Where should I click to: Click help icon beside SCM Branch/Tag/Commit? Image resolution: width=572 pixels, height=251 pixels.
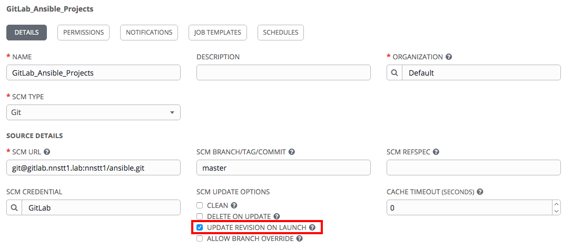pyautogui.click(x=292, y=152)
